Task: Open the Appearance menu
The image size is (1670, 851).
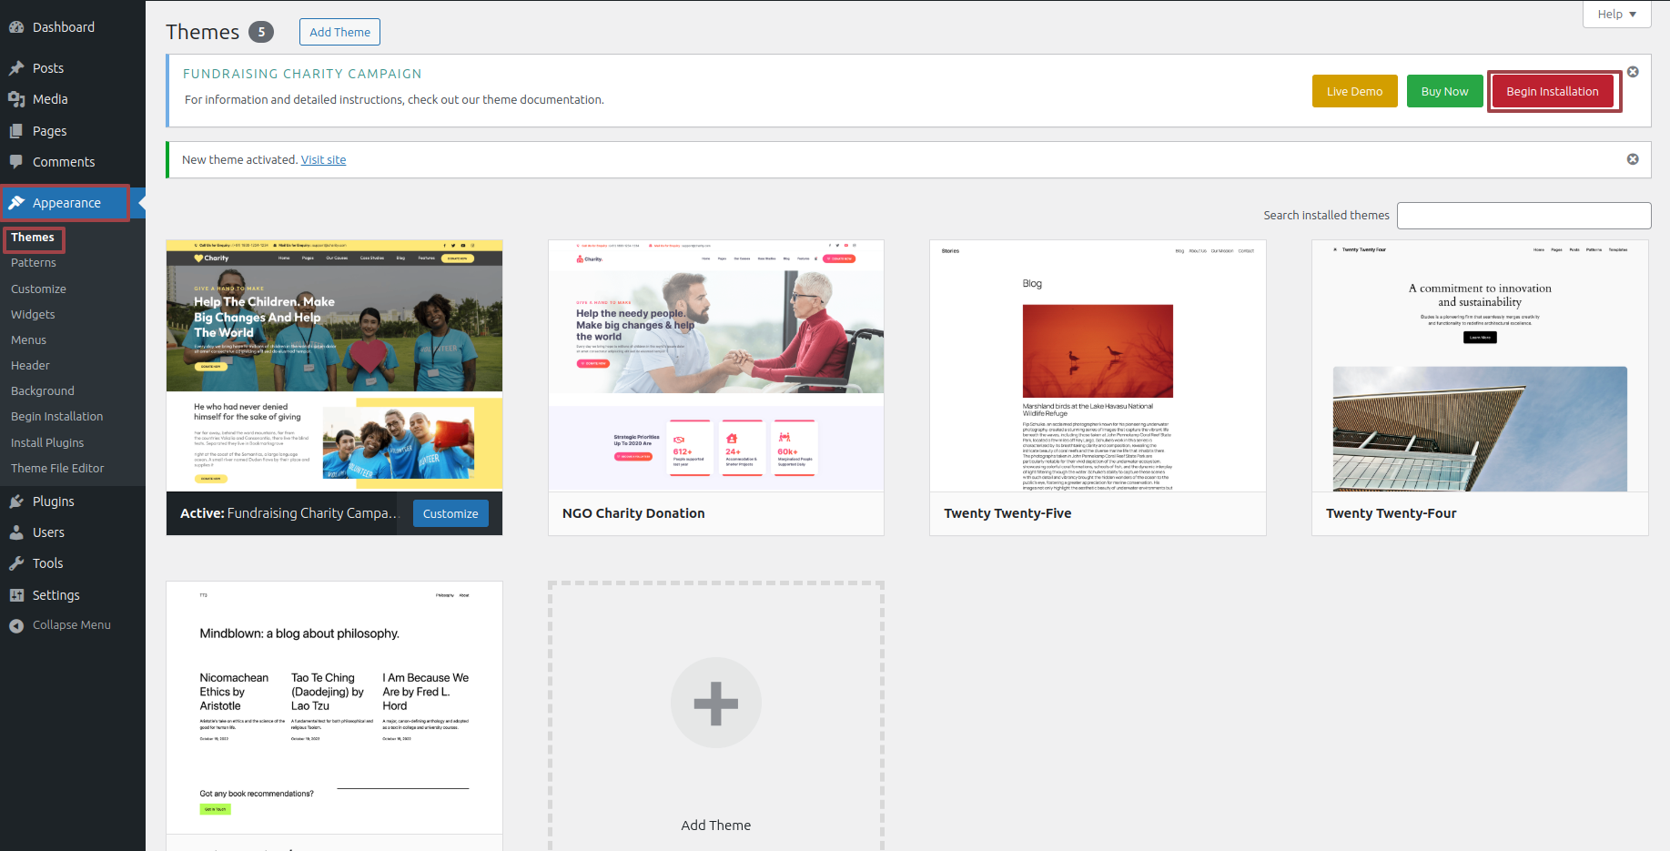Action: 66,203
